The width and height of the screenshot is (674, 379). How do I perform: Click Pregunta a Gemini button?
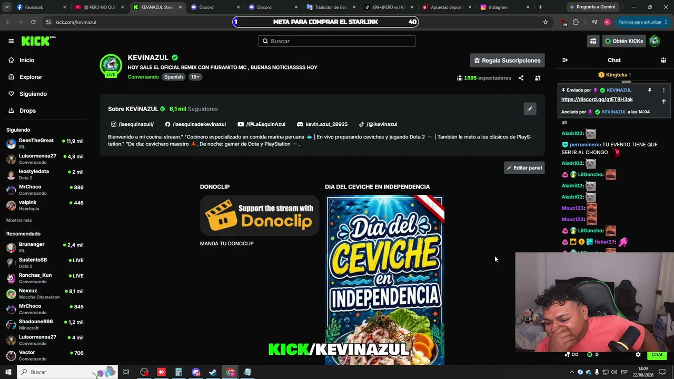point(592,7)
